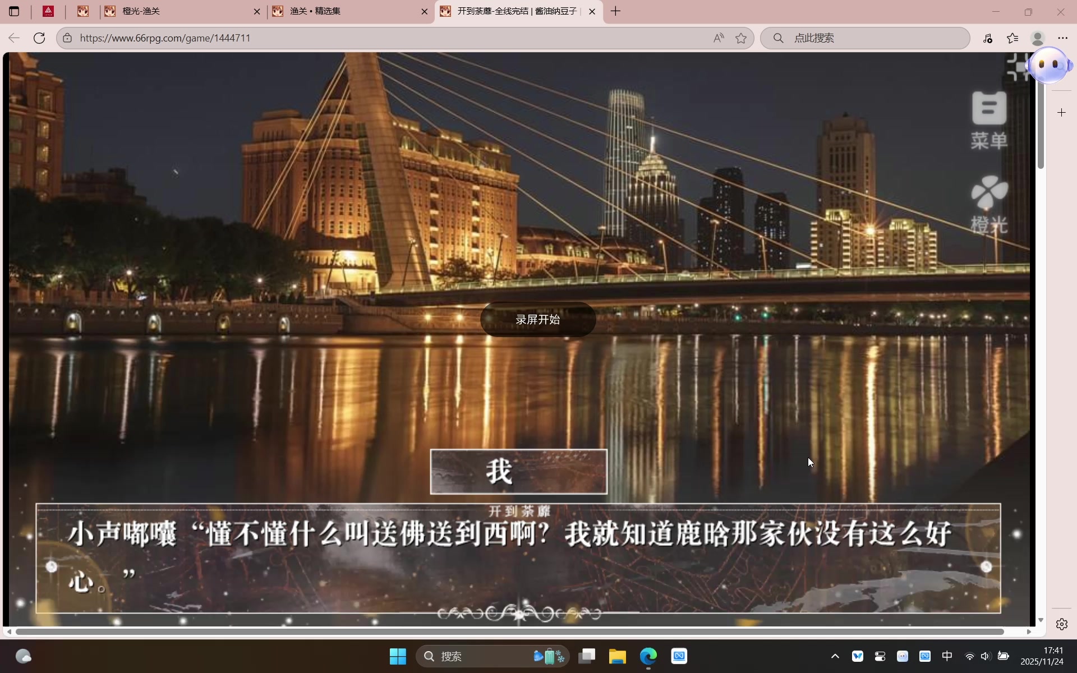The image size is (1077, 673).
Task: Toggle the Chinese input method indicator
Action: [x=947, y=656]
